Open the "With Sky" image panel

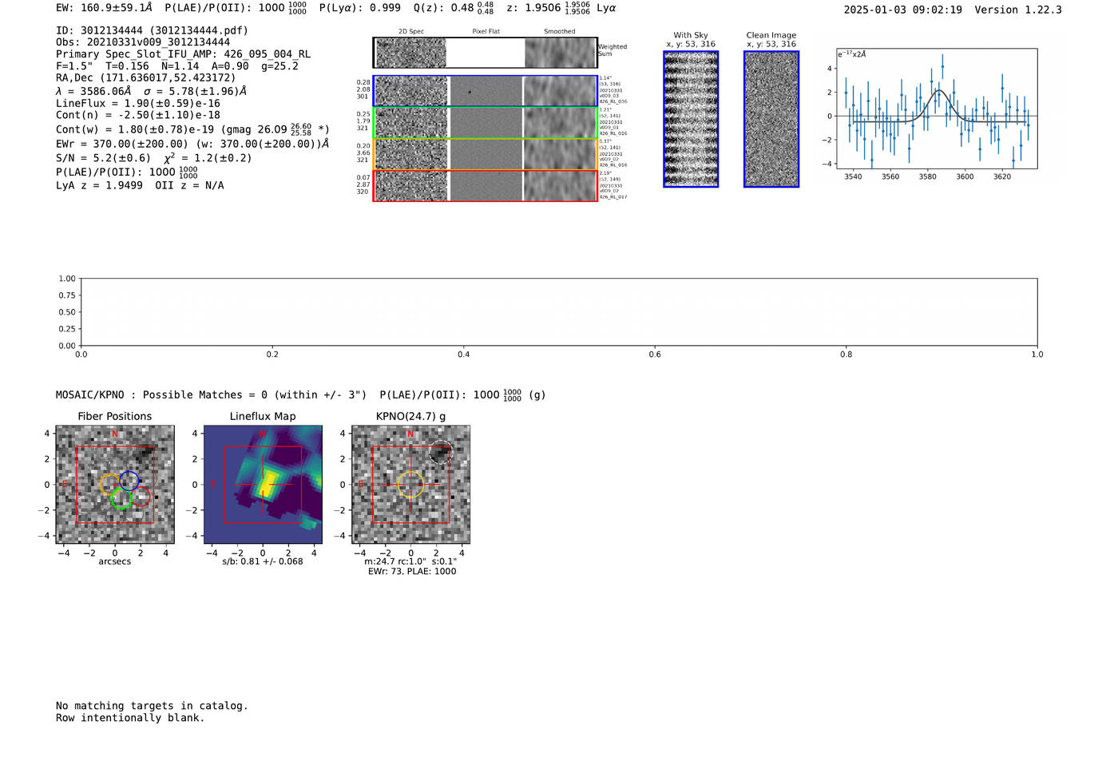click(x=691, y=119)
